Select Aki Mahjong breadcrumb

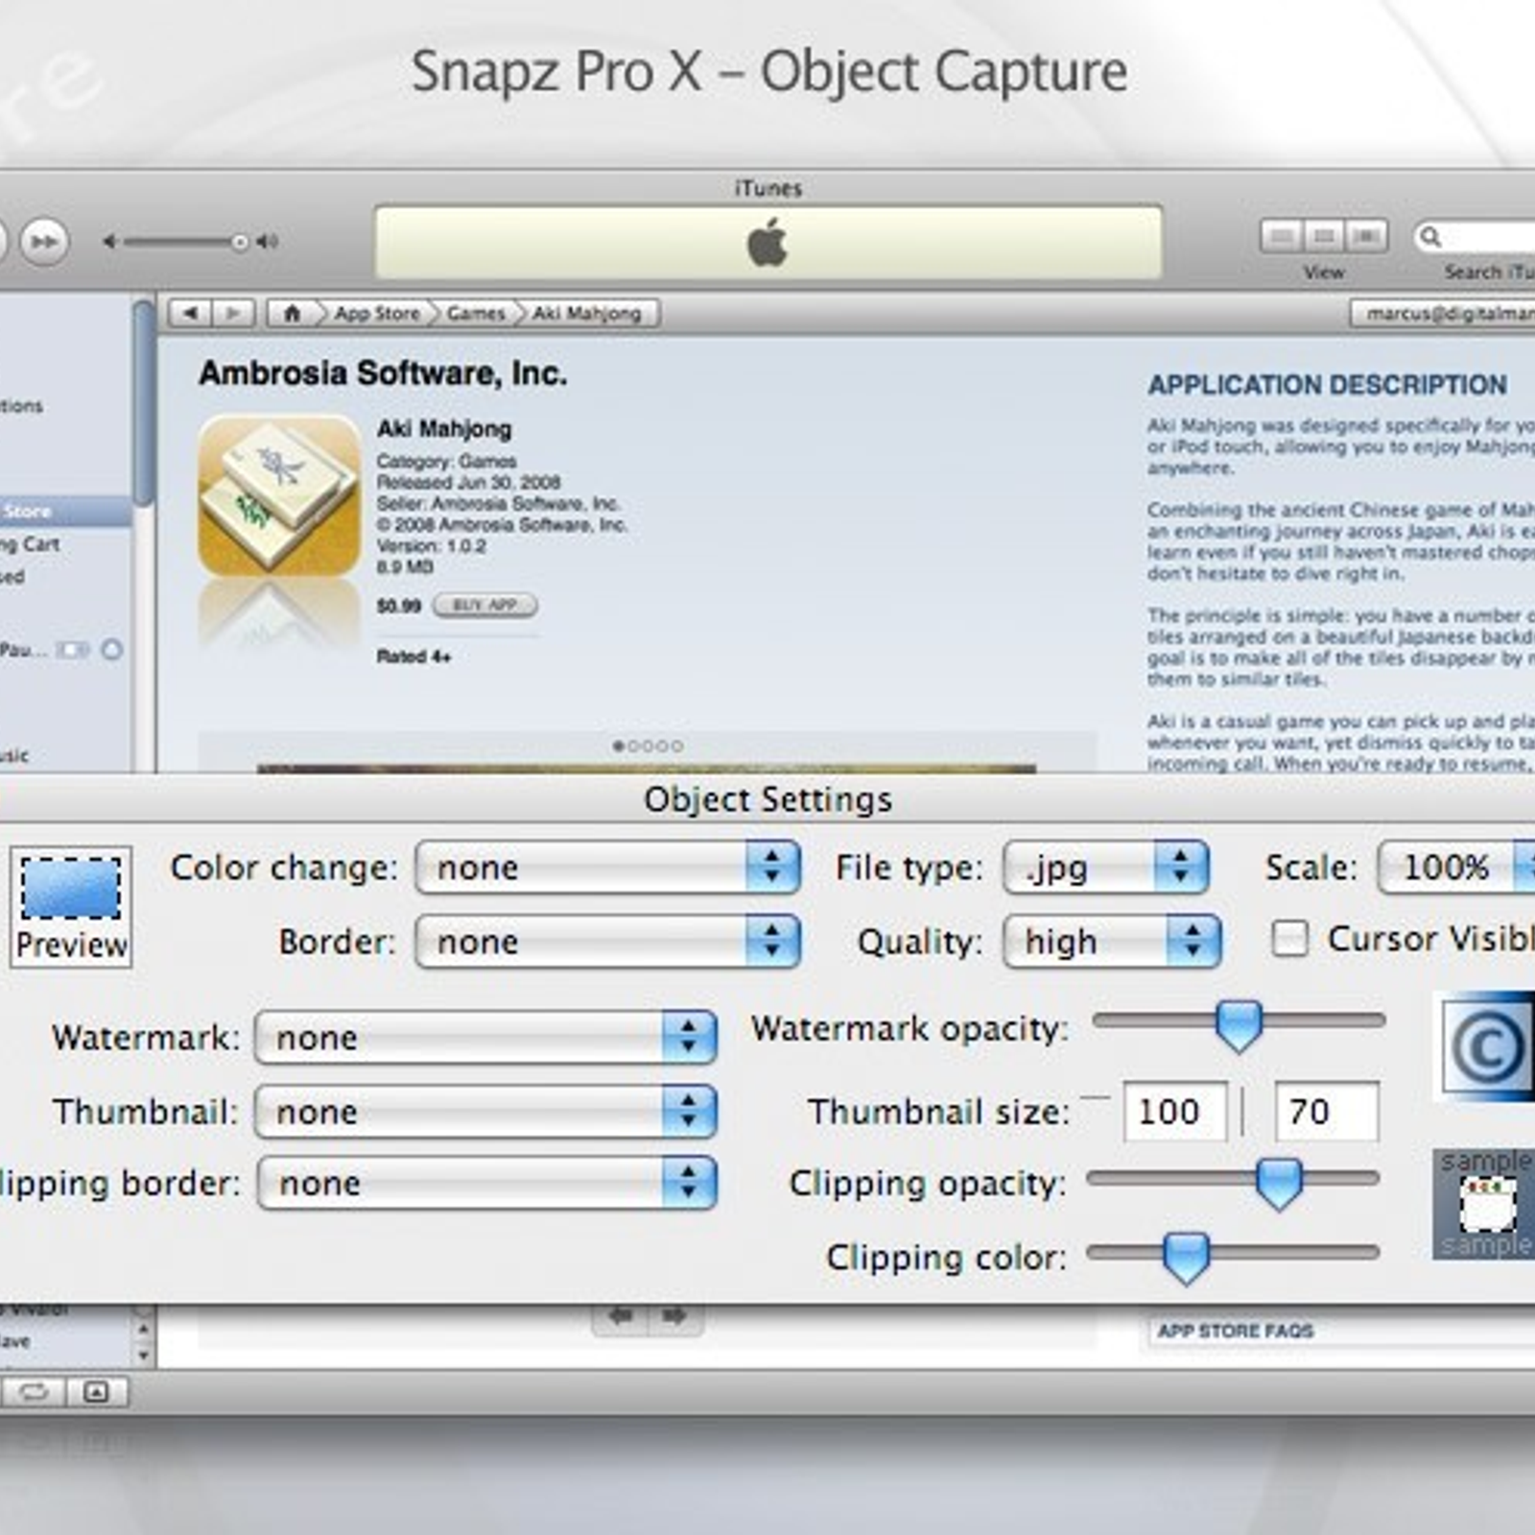[587, 313]
